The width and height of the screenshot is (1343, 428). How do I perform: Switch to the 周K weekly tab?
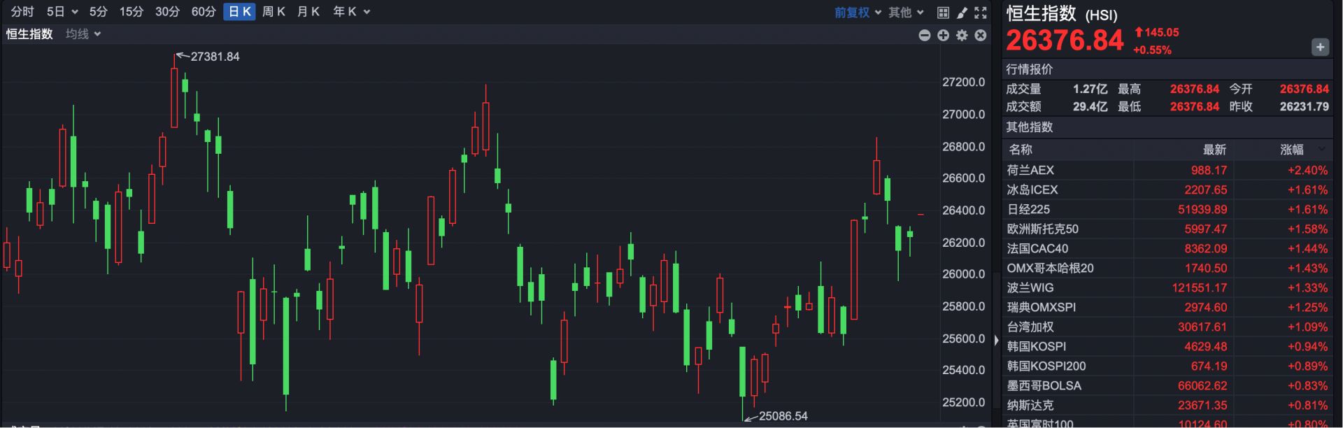coord(273,12)
